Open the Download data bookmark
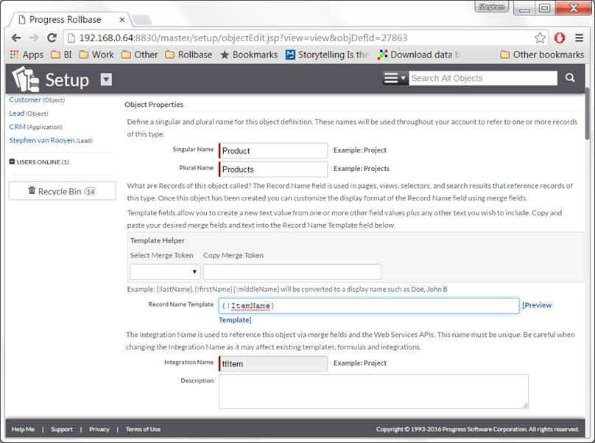595x443 pixels. pos(419,55)
